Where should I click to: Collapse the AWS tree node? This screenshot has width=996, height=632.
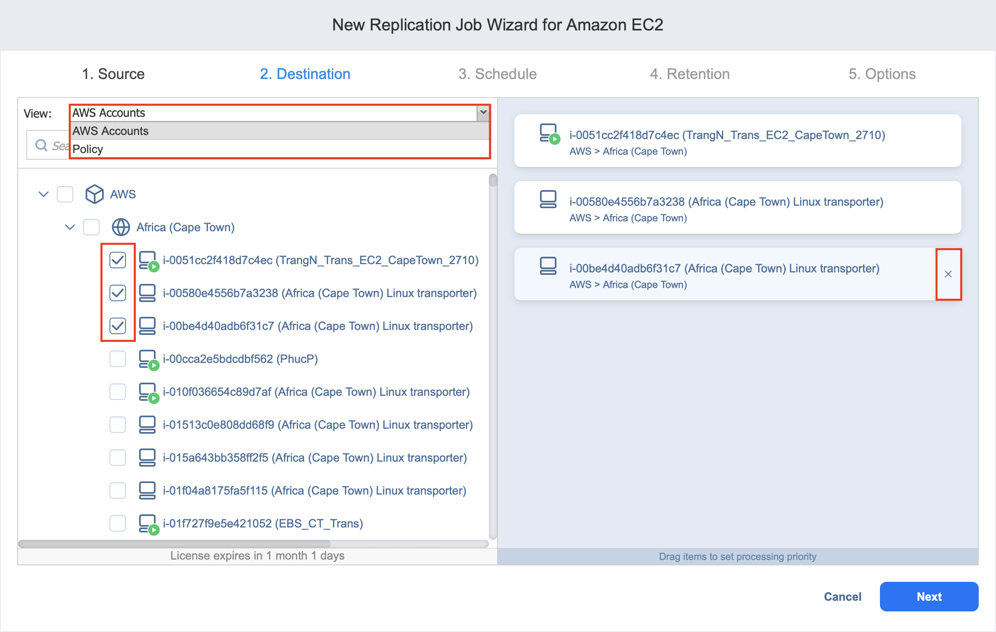(44, 194)
